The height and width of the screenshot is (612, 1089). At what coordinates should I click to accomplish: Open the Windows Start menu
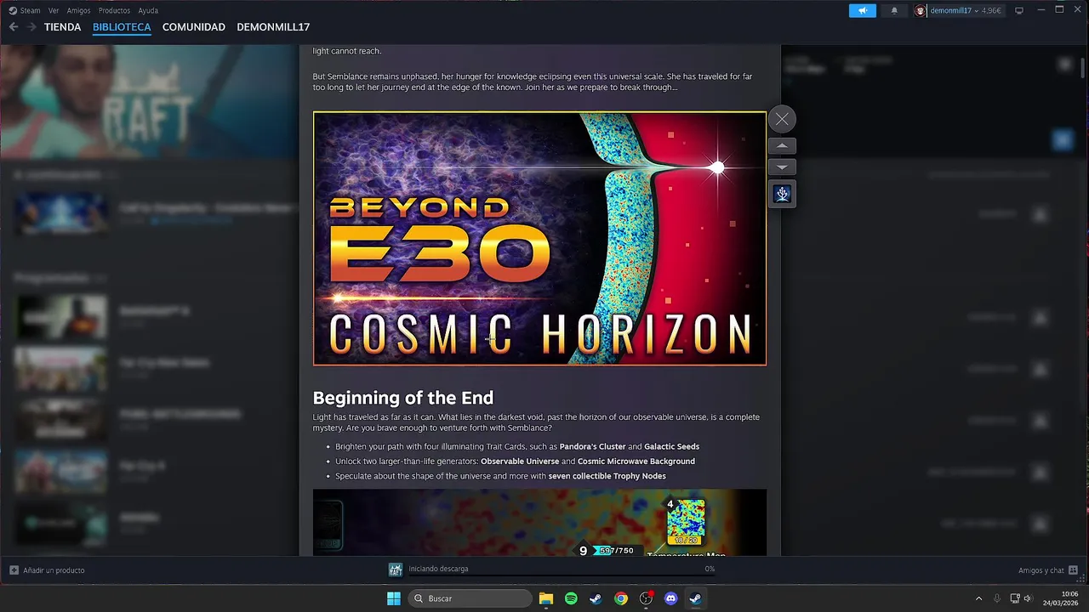point(394,598)
